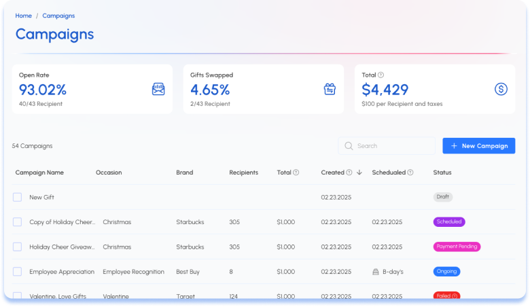This screenshot has height=307, width=530.
Task: Toggle the Created column sort arrow
Action: click(x=359, y=173)
